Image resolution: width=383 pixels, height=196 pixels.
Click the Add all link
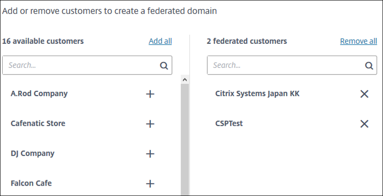coord(160,41)
